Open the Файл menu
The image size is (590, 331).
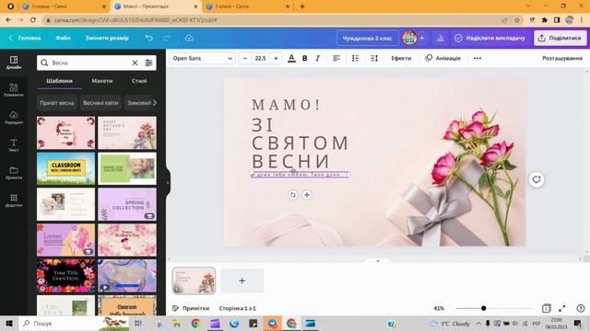[63, 38]
